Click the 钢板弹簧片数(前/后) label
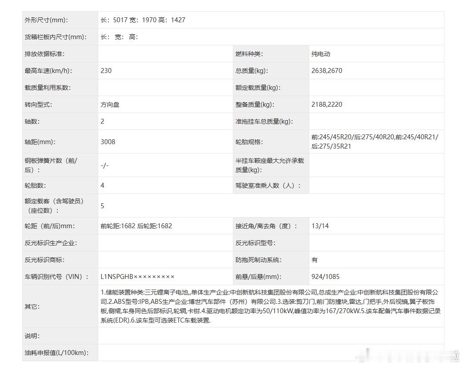 (x=51, y=165)
